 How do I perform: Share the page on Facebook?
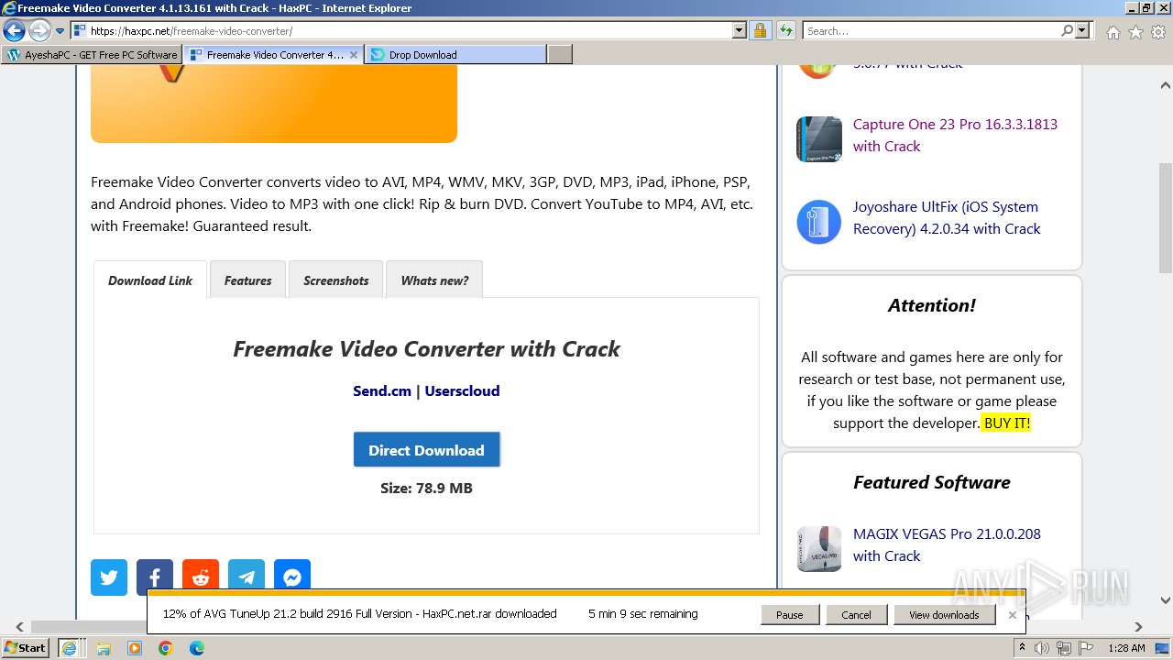point(155,577)
